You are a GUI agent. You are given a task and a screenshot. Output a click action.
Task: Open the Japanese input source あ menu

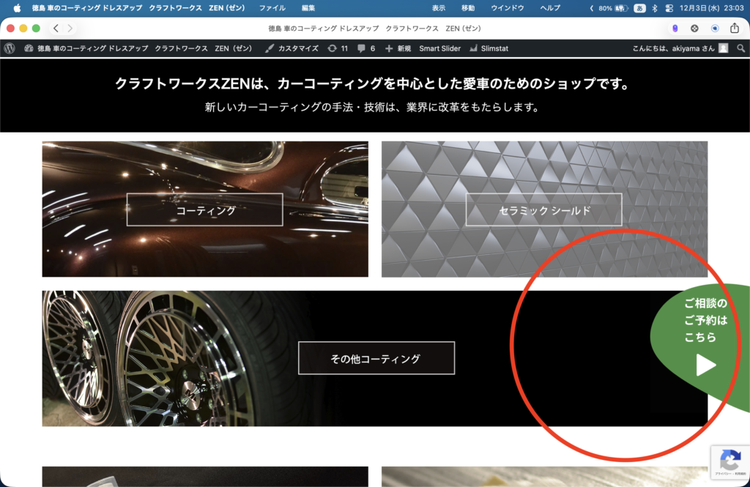(639, 8)
